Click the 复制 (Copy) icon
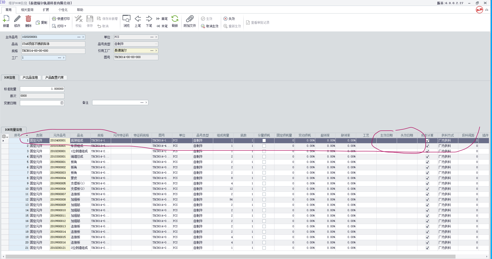The width and height of the screenshot is (492, 259). (x=38, y=22)
